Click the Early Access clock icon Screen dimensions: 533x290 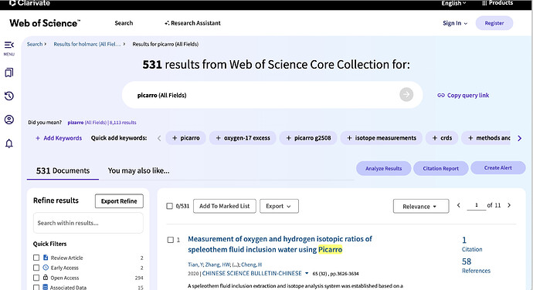pyautogui.click(x=46, y=268)
